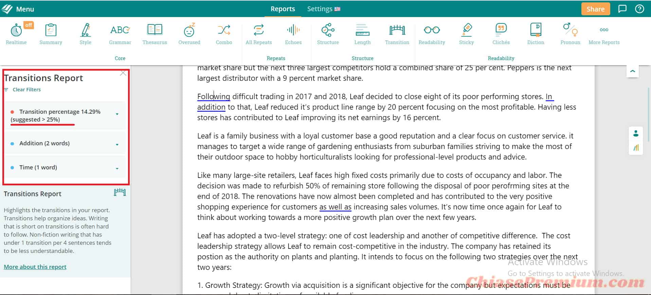
Task: Click the underlined phrase as well as
Action: [335, 207]
